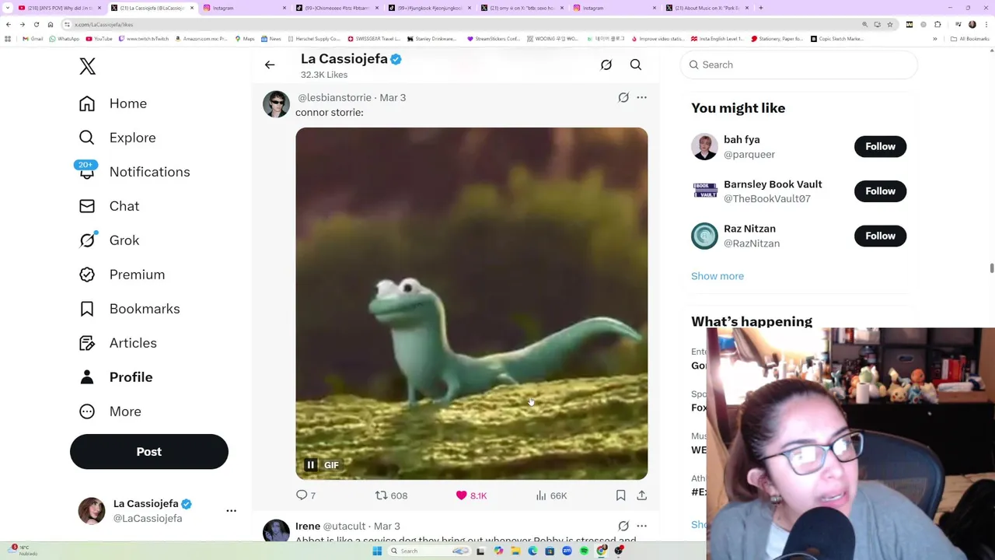Open Bookmarks in sidebar
This screenshot has width=995, height=560.
(129, 309)
